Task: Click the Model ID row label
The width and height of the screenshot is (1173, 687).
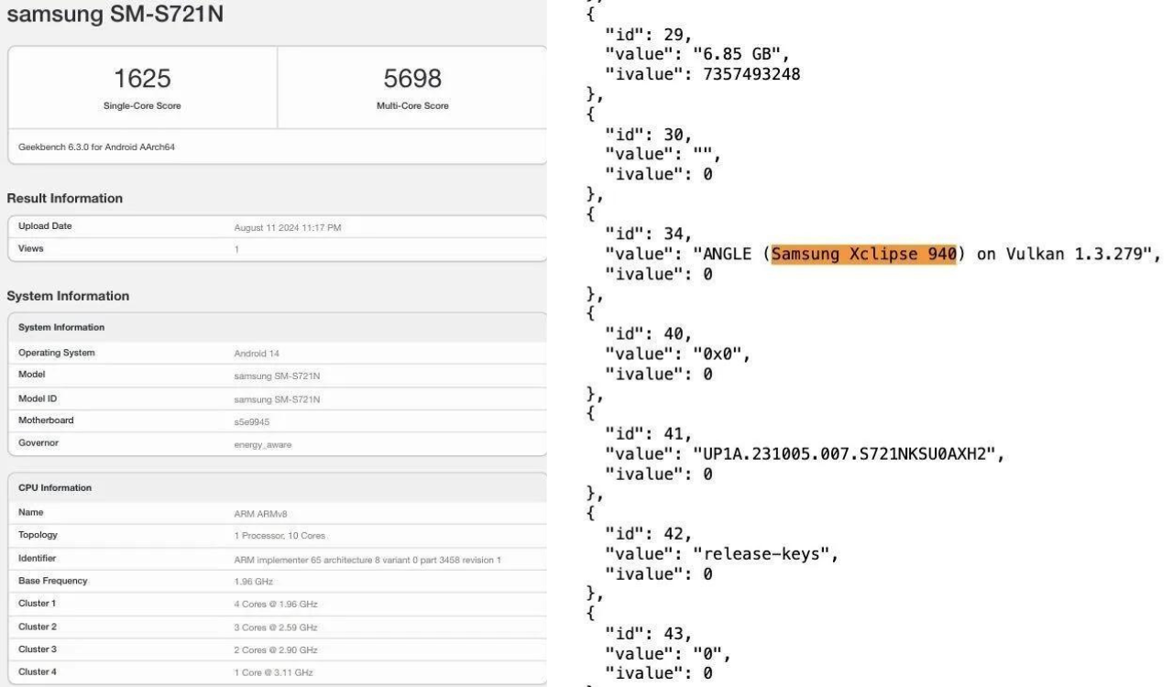Action: (x=37, y=398)
